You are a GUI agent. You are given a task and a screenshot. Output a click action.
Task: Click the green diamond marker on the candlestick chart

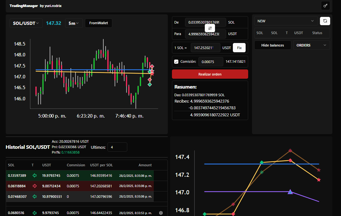[149, 85]
